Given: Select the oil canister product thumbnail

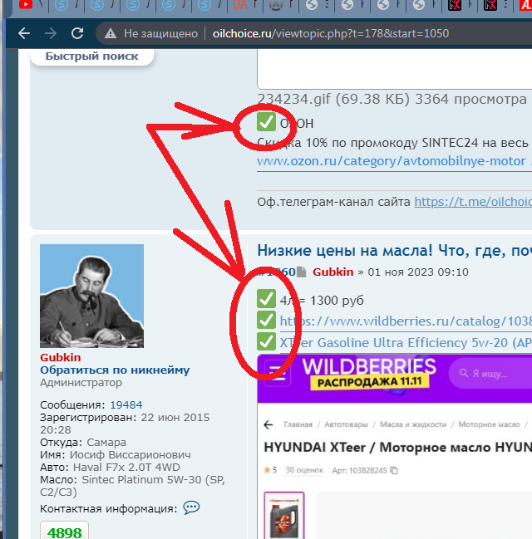Looking at the screenshot, I should 284,515.
